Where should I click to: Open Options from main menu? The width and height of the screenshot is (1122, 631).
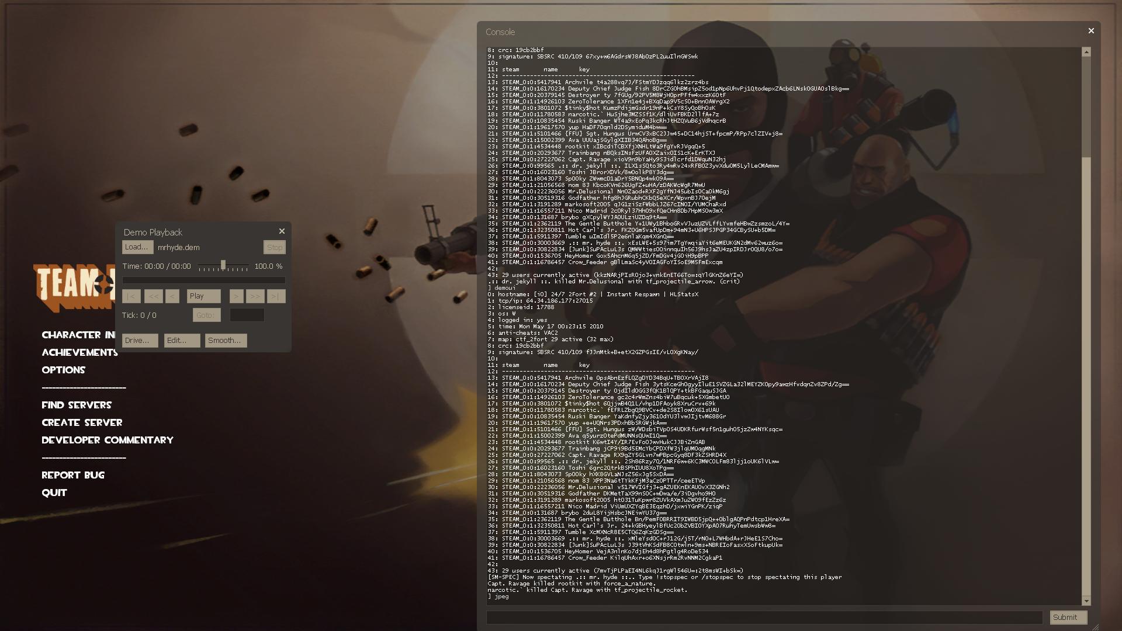(x=63, y=370)
